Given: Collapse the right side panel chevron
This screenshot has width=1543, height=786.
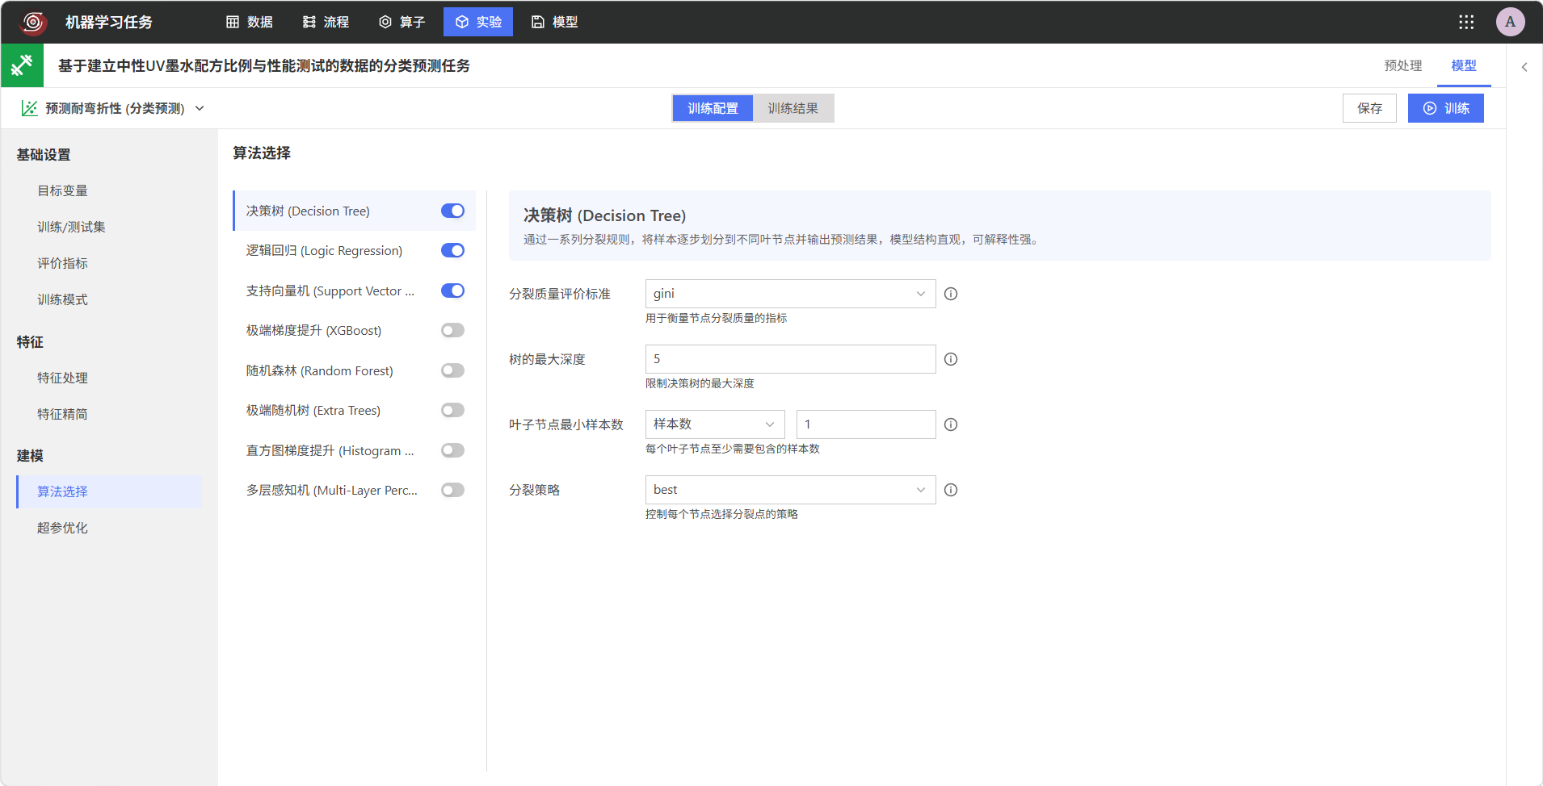Looking at the screenshot, I should [x=1524, y=67].
